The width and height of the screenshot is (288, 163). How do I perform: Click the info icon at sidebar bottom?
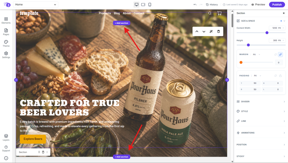[x=6, y=158]
